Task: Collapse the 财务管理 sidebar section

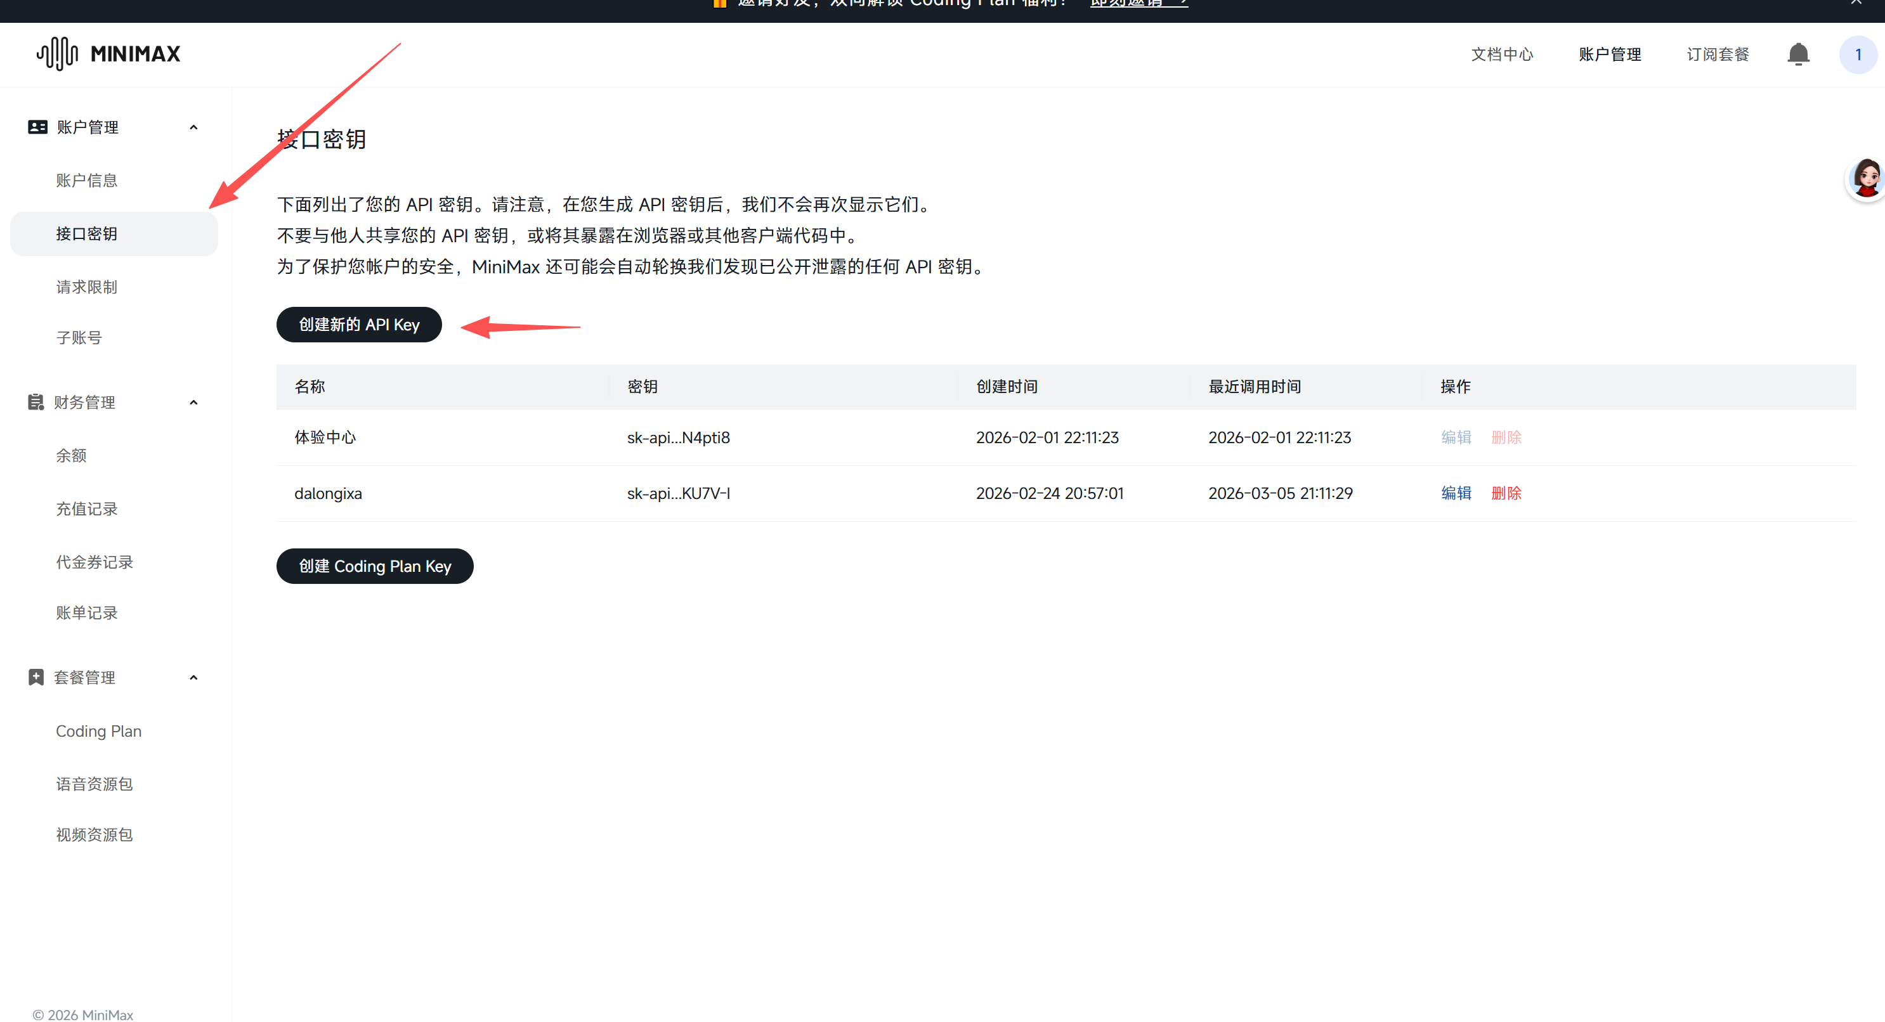Action: pyautogui.click(x=193, y=403)
